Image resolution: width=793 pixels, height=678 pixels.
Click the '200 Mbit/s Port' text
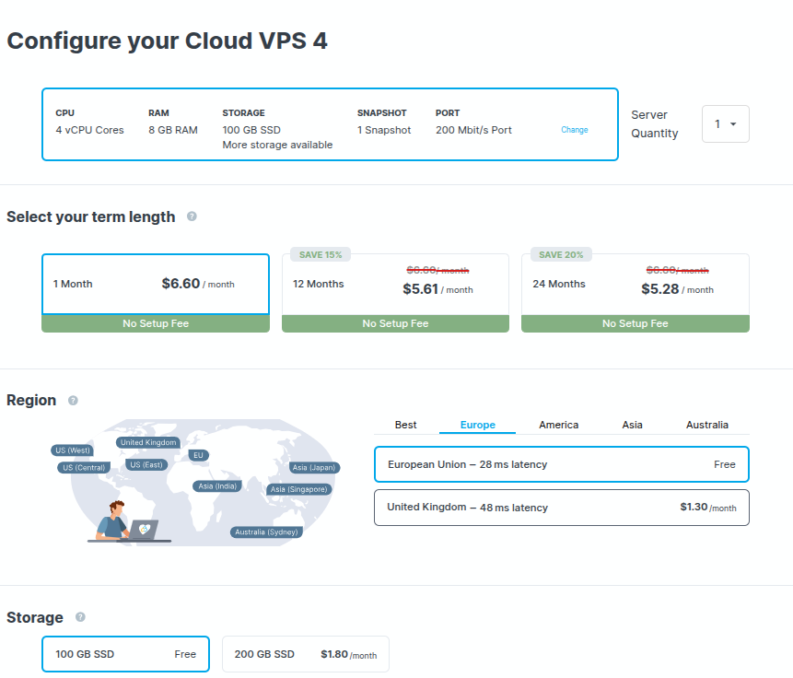(474, 130)
